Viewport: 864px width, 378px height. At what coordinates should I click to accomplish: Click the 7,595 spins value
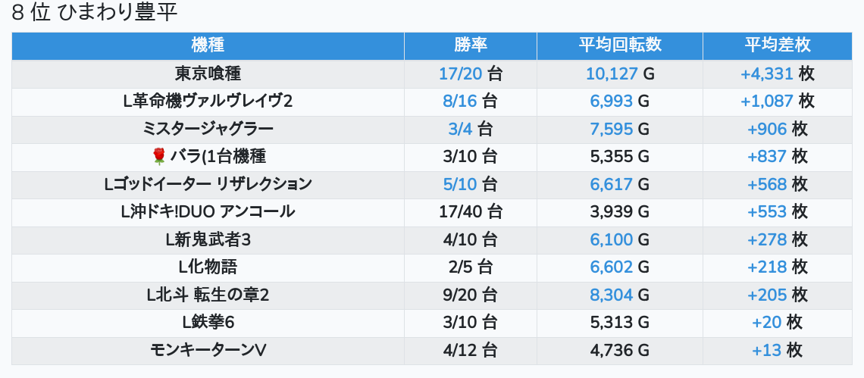click(612, 129)
